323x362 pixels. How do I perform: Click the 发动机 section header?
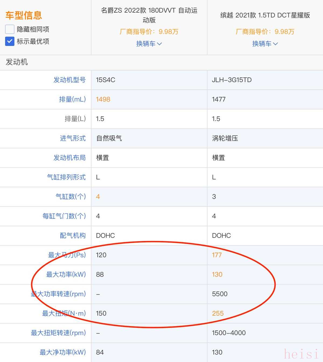[x=17, y=62]
